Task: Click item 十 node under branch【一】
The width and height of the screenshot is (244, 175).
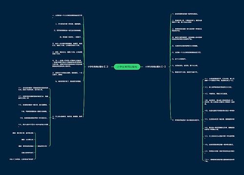Action: (186, 120)
